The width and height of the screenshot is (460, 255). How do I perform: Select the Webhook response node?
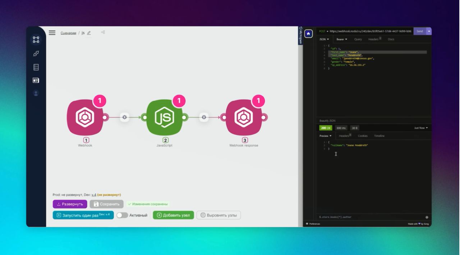(244, 117)
